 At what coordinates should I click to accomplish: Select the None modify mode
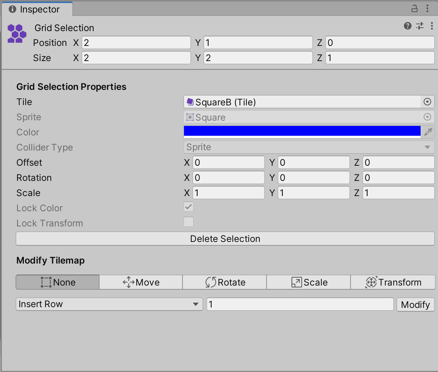pyautogui.click(x=58, y=283)
